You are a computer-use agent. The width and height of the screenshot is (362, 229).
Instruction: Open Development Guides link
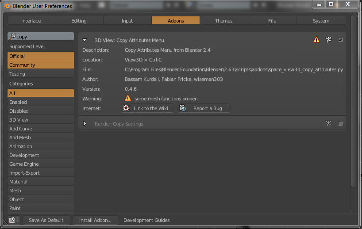[146, 220]
